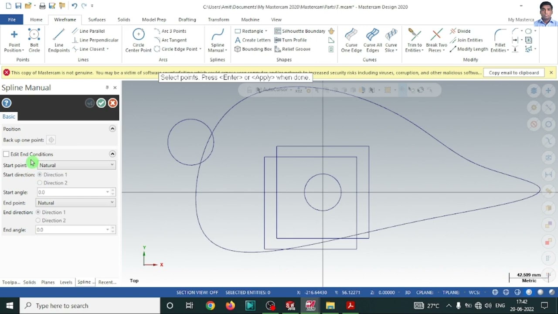
Task: Open the Levels panel tab
Action: 66,282
